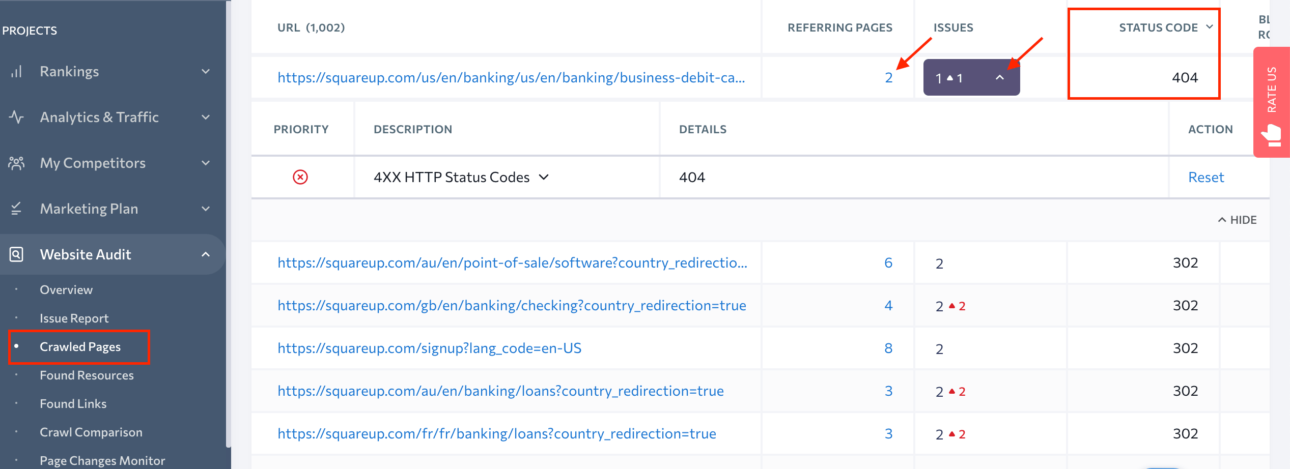Expand the Marketing Plan chevron

point(206,209)
